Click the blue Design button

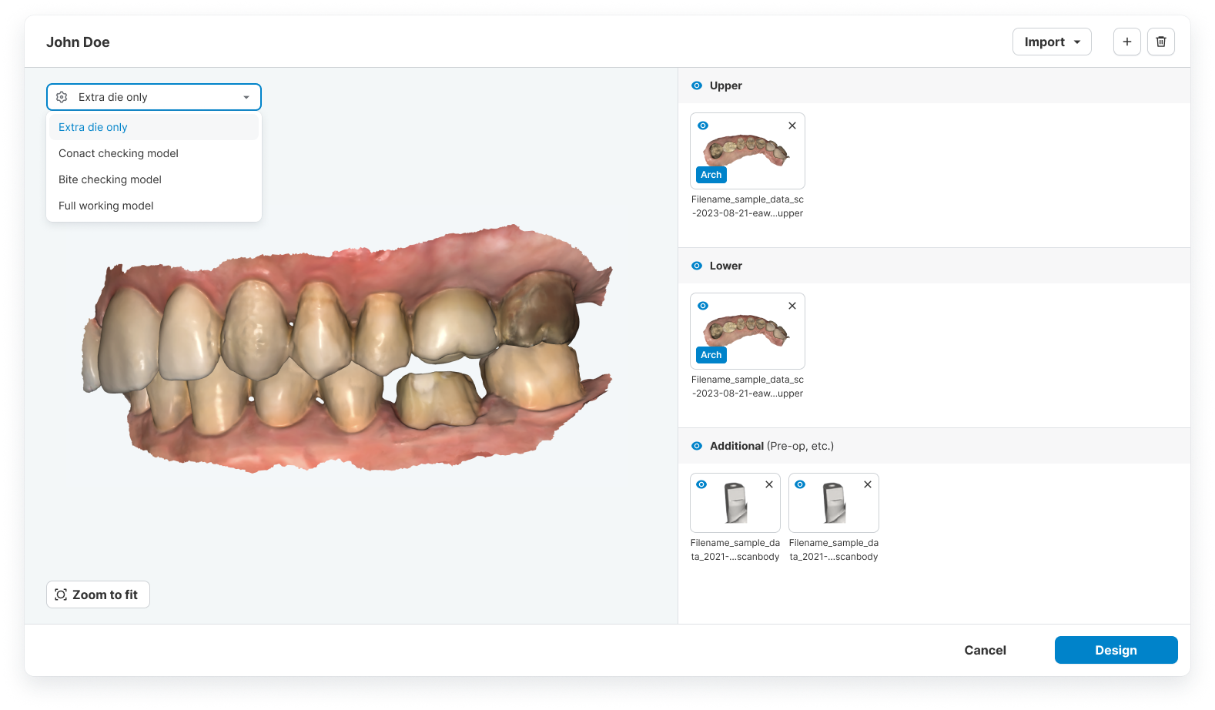click(1116, 650)
